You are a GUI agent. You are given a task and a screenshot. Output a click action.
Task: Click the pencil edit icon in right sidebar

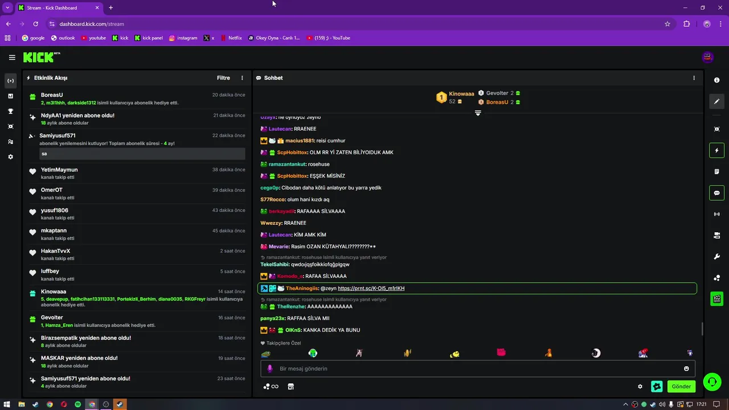[716, 101]
